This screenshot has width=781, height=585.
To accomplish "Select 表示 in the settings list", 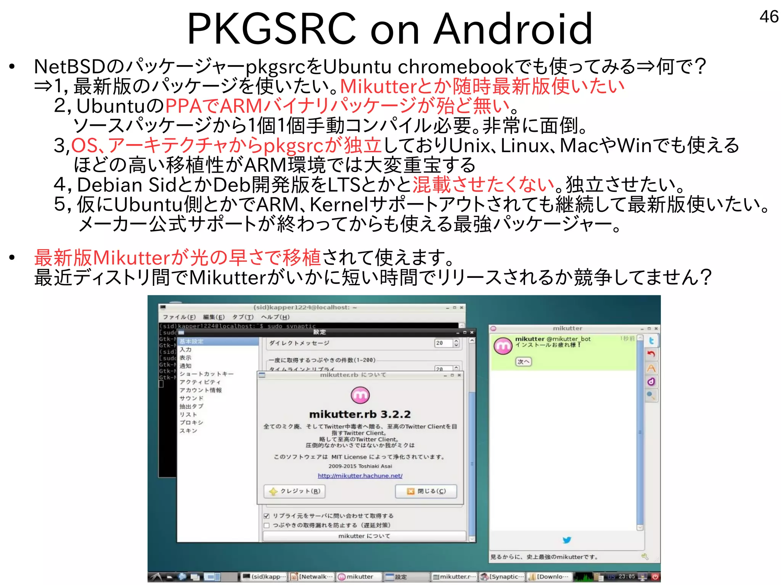I will [x=218, y=357].
